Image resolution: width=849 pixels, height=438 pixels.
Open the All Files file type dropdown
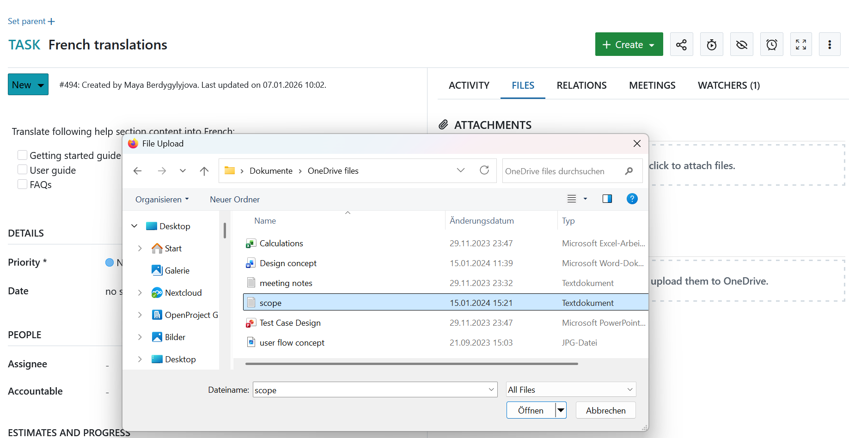[x=570, y=389]
